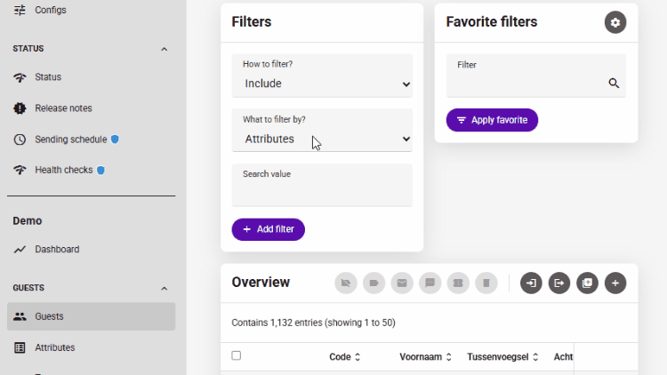Image resolution: width=667 pixels, height=375 pixels.
Task: Click the envelope email icon in Overview
Action: point(402,283)
